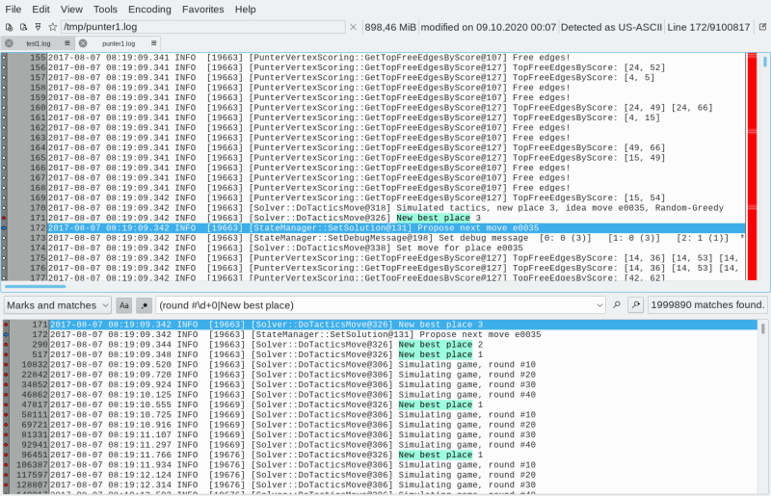Screen dimensions: 771x496
Task: Open the punter1.log tab hamburger menu
Action: coord(140,43)
